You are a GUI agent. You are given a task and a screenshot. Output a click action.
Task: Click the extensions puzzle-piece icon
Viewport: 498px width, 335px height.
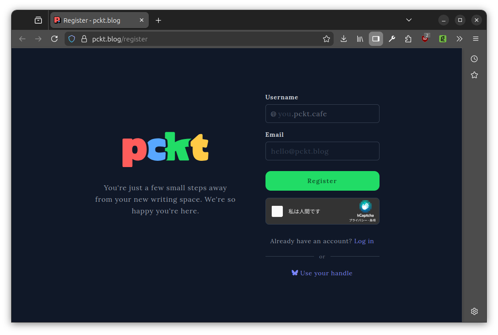click(408, 39)
